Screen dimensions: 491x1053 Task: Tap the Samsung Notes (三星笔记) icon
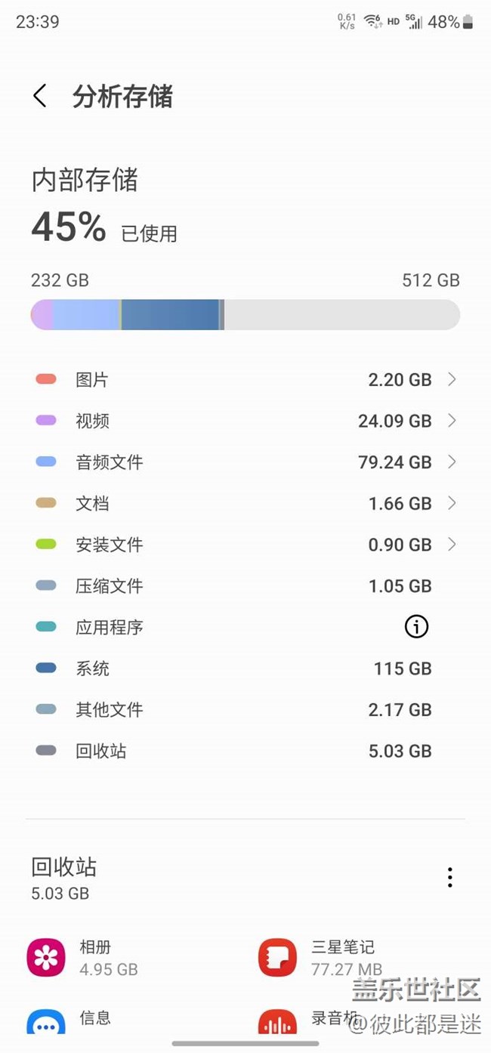click(x=277, y=957)
